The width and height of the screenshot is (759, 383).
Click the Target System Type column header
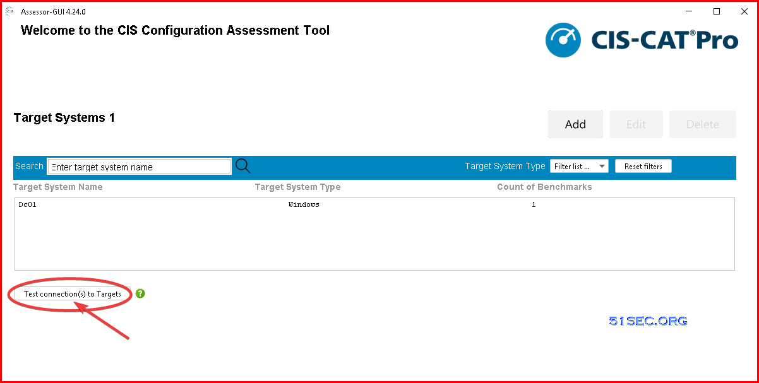(297, 187)
